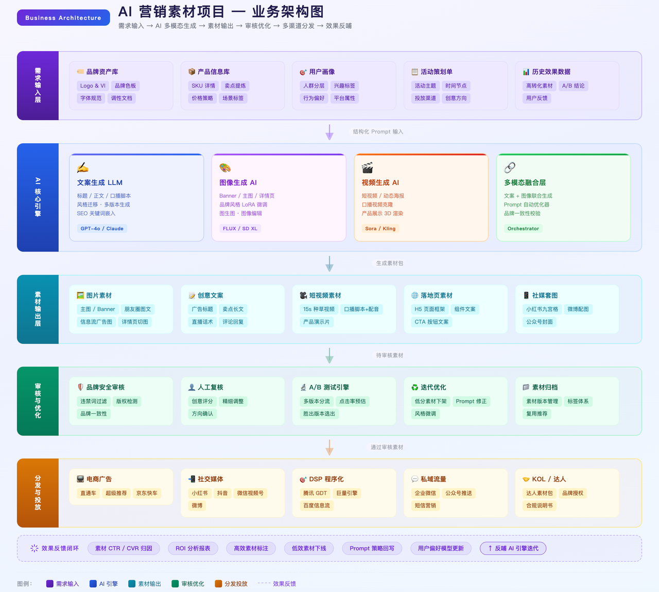Viewport: 659px width, 592px height.
Task: Click the GPT-4o / Claude model tag
Action: point(101,228)
